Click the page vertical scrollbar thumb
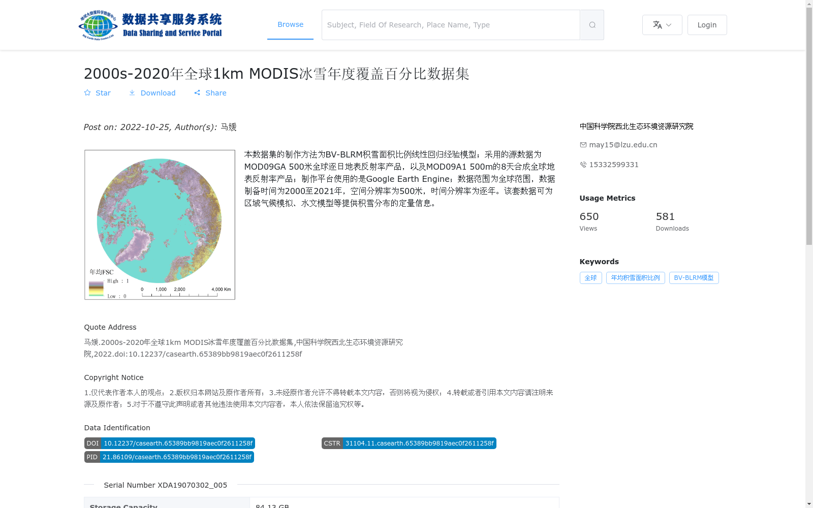Screen dimensions: 813x508 click(809, 126)
